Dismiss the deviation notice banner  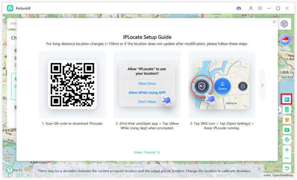pyautogui.click(x=259, y=169)
